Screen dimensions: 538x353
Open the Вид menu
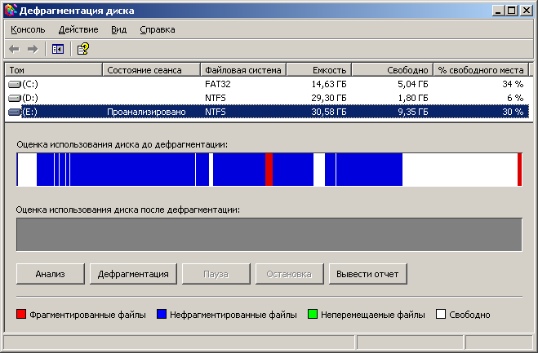[118, 30]
